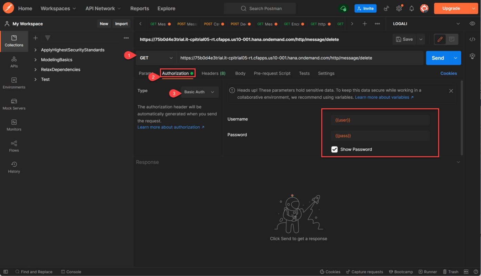Click the Invite button
Image resolution: width=481 pixels, height=276 pixels.
(365, 8)
